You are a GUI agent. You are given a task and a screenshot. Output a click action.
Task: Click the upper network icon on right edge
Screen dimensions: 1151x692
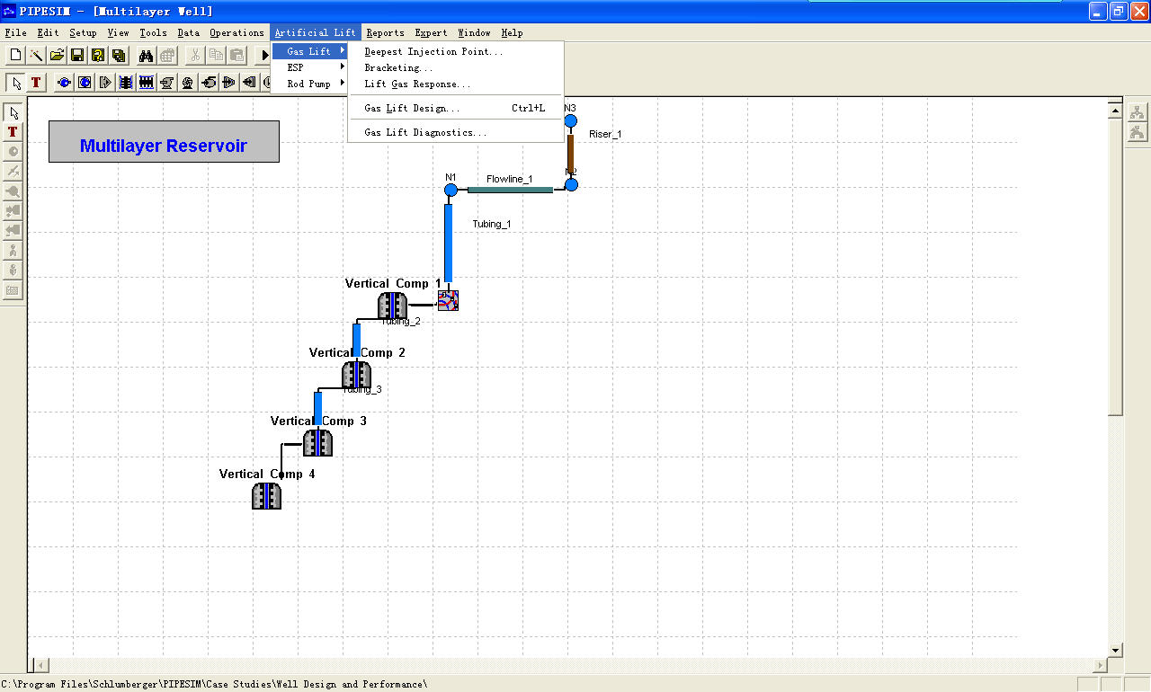point(1138,112)
